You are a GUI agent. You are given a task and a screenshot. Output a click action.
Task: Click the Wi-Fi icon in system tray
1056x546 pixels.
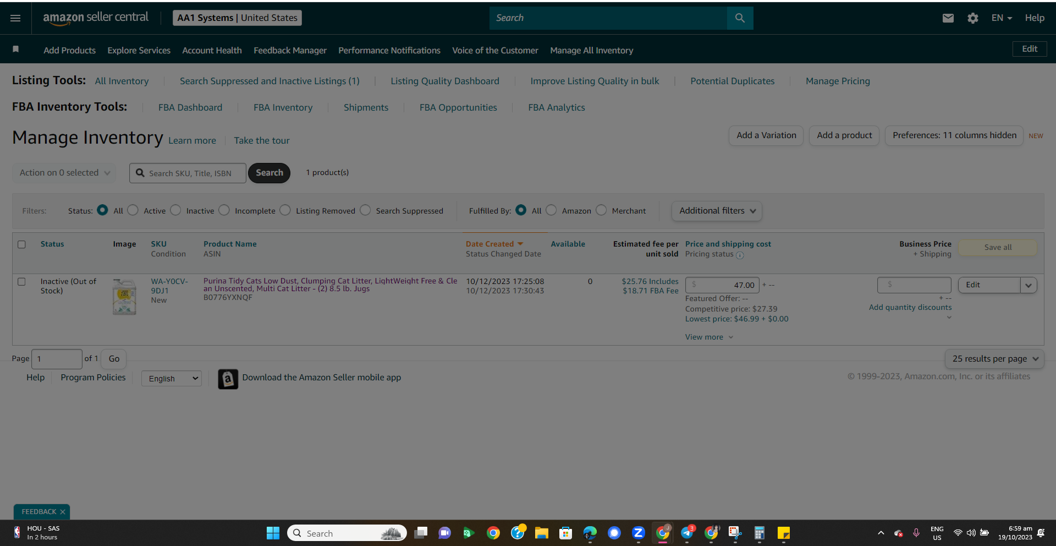958,533
